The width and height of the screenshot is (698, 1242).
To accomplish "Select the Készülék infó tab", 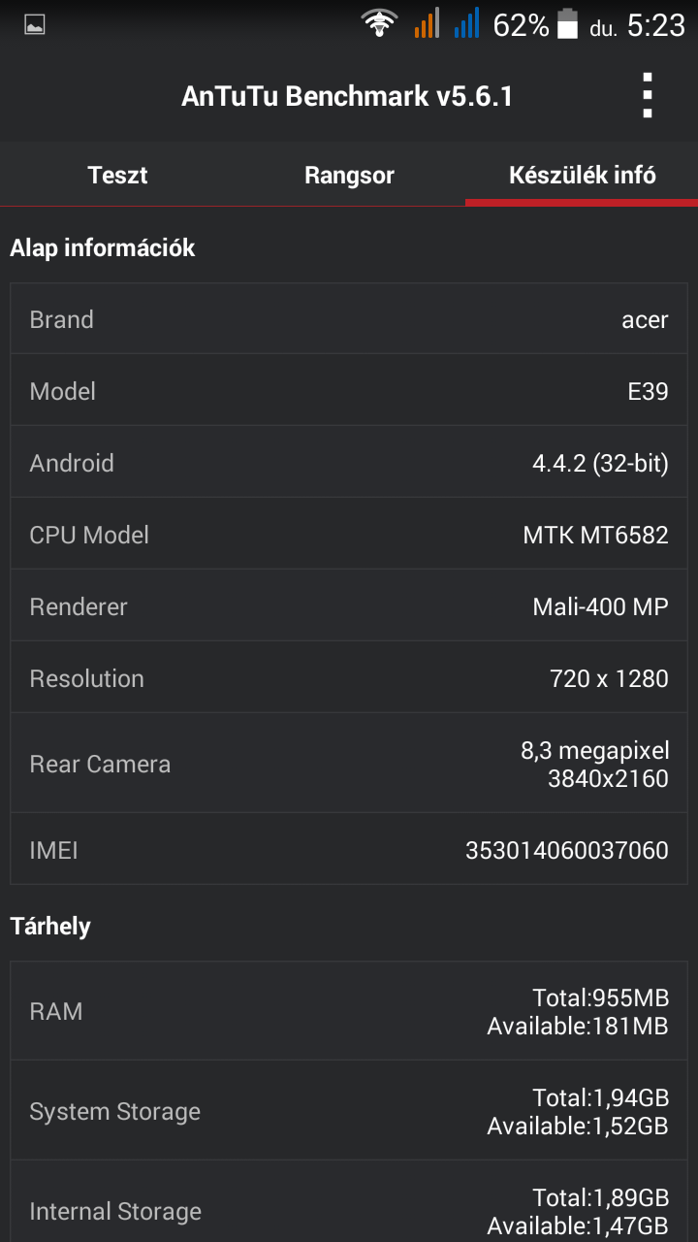I will pyautogui.click(x=582, y=176).
